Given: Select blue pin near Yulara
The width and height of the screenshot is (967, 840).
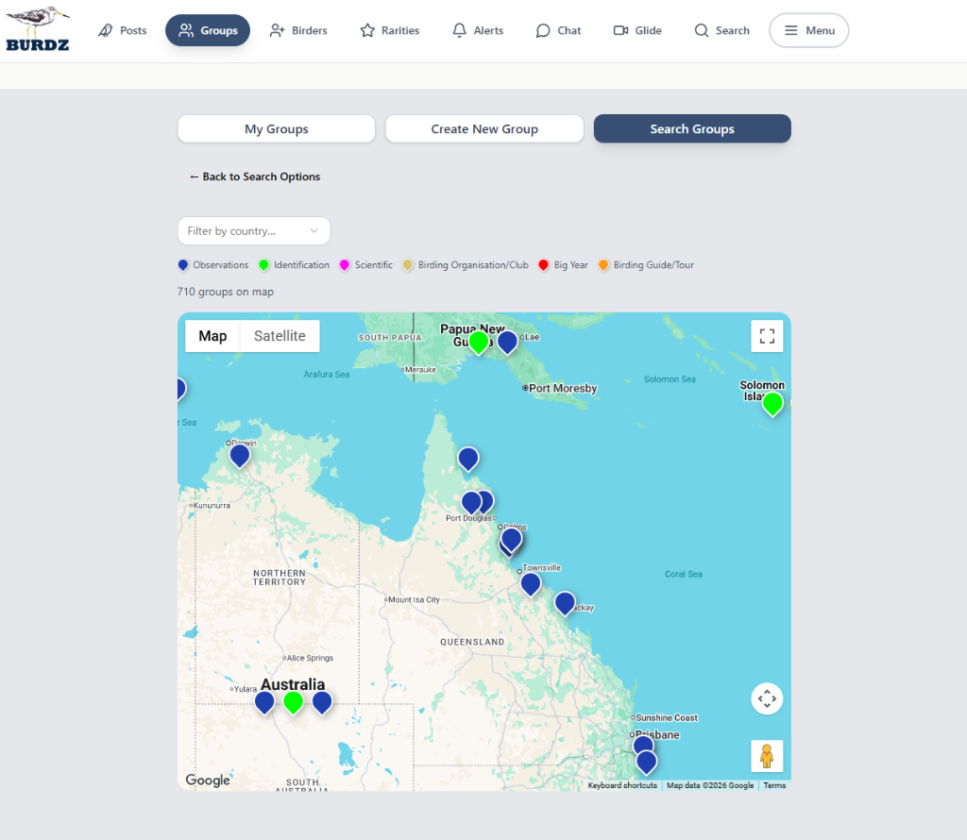Looking at the screenshot, I should point(264,702).
